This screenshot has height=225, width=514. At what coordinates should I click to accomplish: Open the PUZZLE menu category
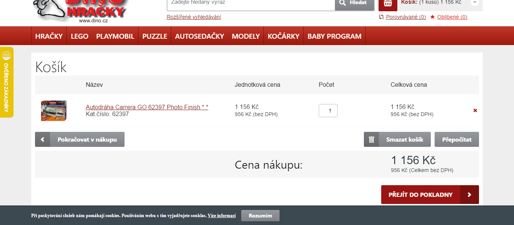tap(155, 36)
